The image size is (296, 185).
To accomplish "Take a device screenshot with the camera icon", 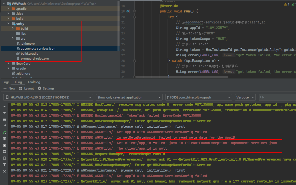I will coord(4,145).
